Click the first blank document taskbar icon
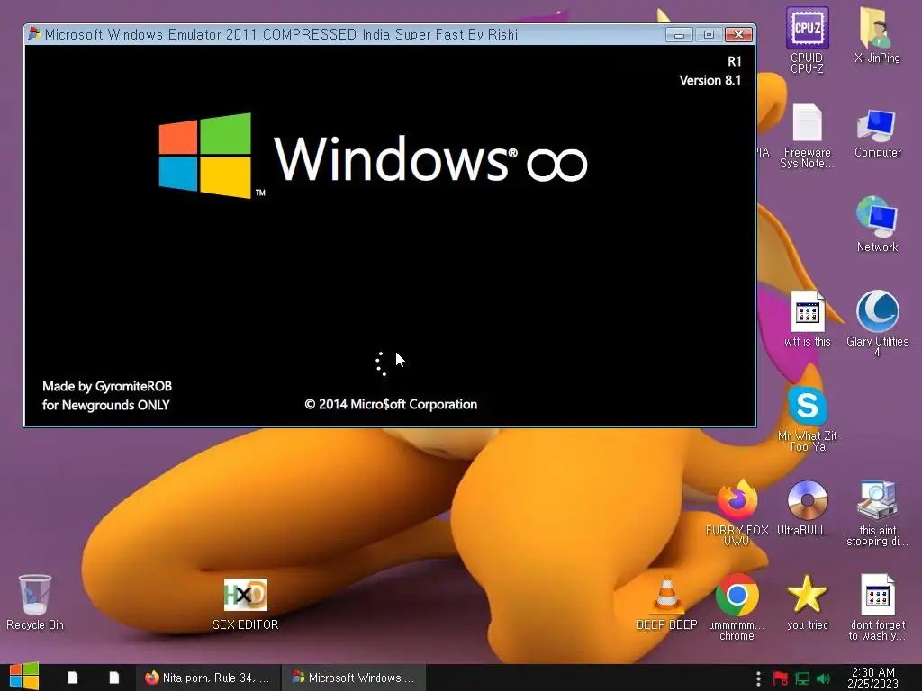The height and width of the screenshot is (691, 922). click(73, 678)
